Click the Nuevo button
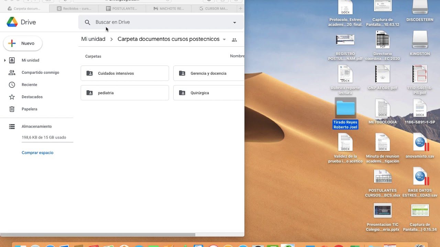This screenshot has height=247, width=440. 23,44
